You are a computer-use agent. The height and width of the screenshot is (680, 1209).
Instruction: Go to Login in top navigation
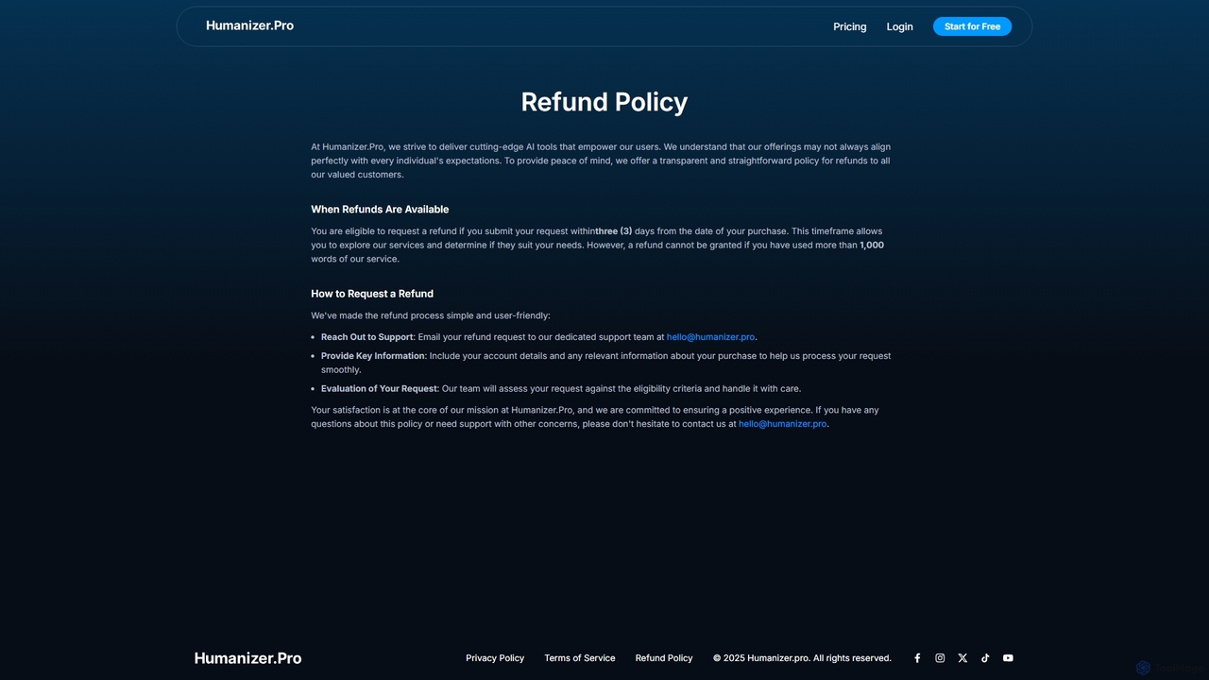[x=899, y=26]
